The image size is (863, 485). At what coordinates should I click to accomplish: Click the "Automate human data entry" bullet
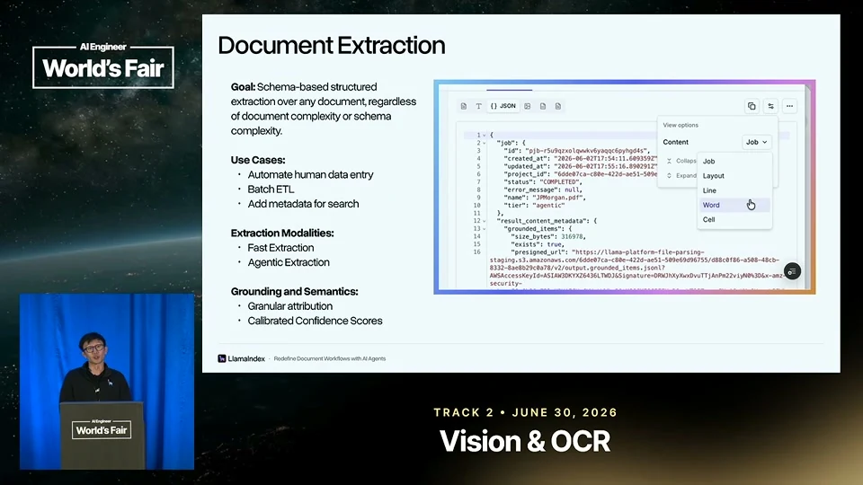(310, 175)
